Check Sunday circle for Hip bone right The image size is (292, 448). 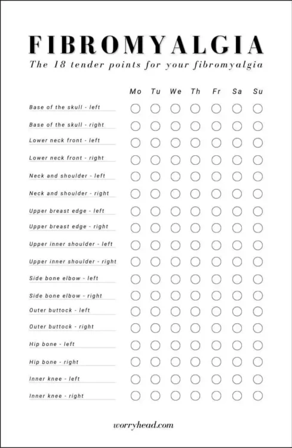pyautogui.click(x=258, y=362)
